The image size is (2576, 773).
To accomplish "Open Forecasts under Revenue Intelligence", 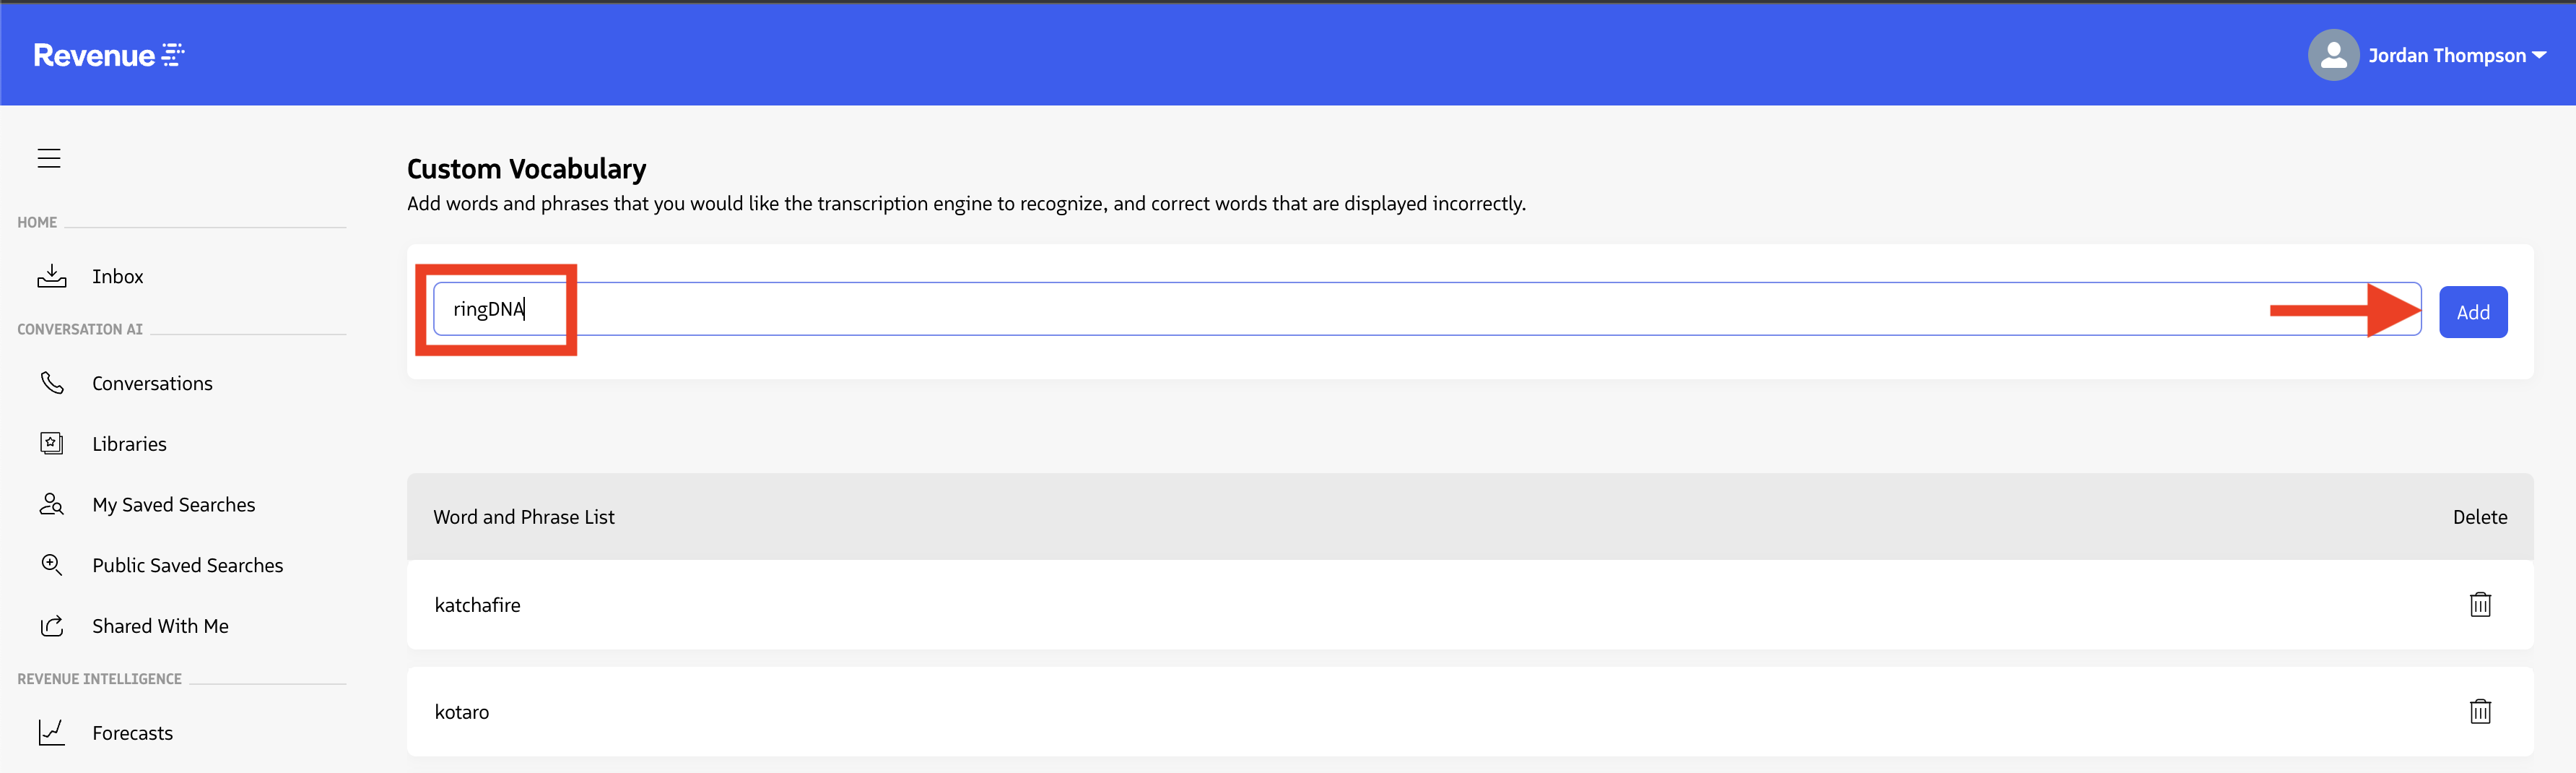I will click(x=132, y=733).
